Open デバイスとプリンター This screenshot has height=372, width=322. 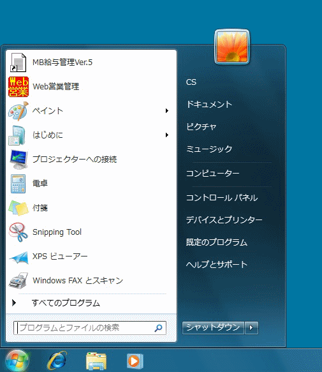[224, 220]
